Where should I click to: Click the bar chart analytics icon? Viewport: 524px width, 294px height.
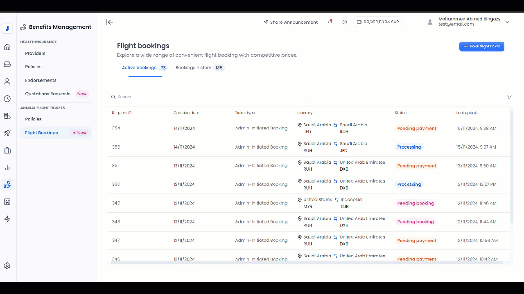(7, 167)
